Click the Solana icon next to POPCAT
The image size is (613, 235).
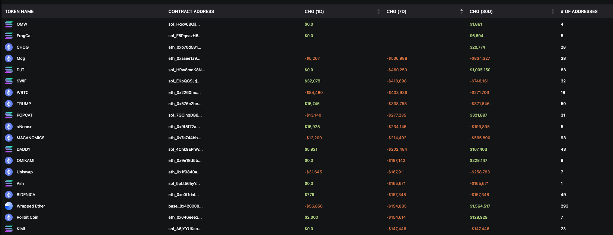(9, 115)
